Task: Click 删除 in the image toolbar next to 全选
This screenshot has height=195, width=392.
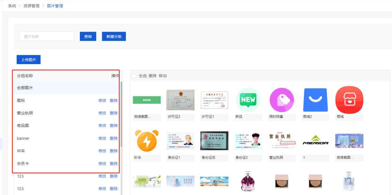Action: (x=153, y=76)
